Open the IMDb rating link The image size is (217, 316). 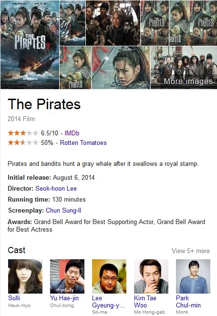72,133
